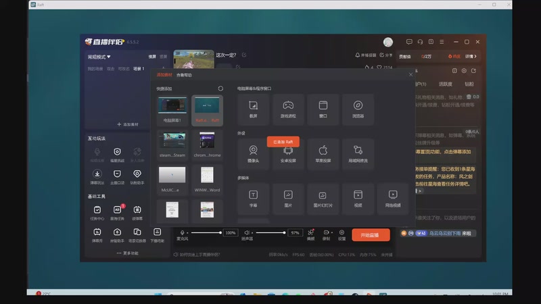Open 场景切换器 scene switcher
Screen dimensions: 541x304
(x=137, y=235)
